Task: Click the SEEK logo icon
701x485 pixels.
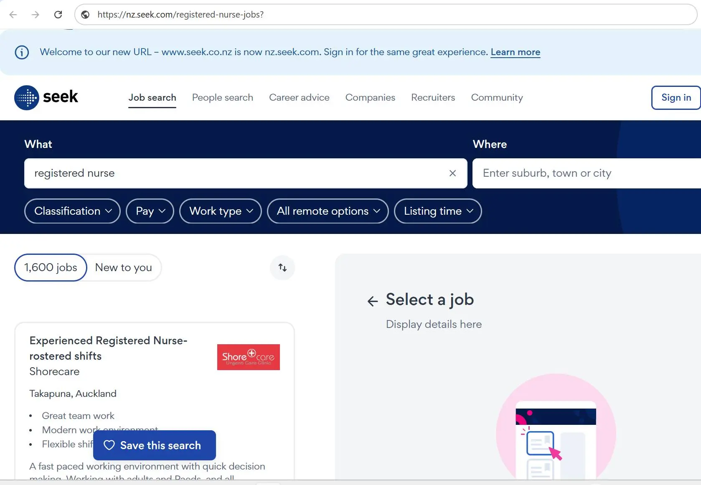Action: 27,98
